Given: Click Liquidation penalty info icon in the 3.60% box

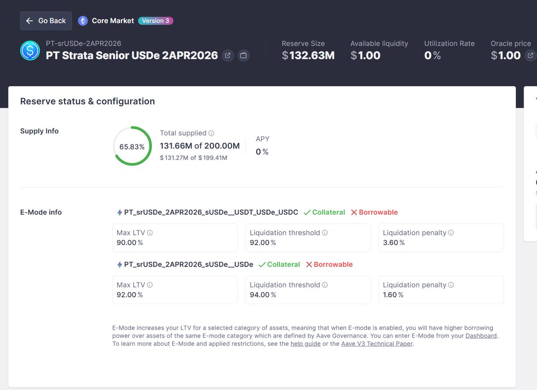Looking at the screenshot, I should coord(451,233).
